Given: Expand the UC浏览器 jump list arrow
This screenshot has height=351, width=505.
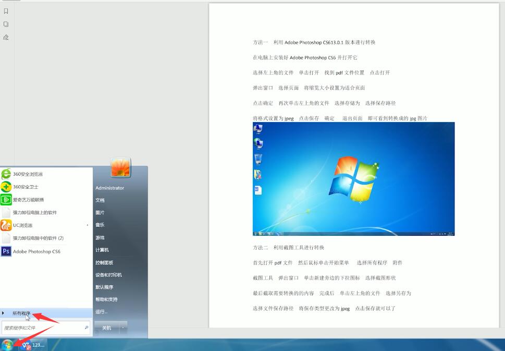Looking at the screenshot, I should (88, 225).
